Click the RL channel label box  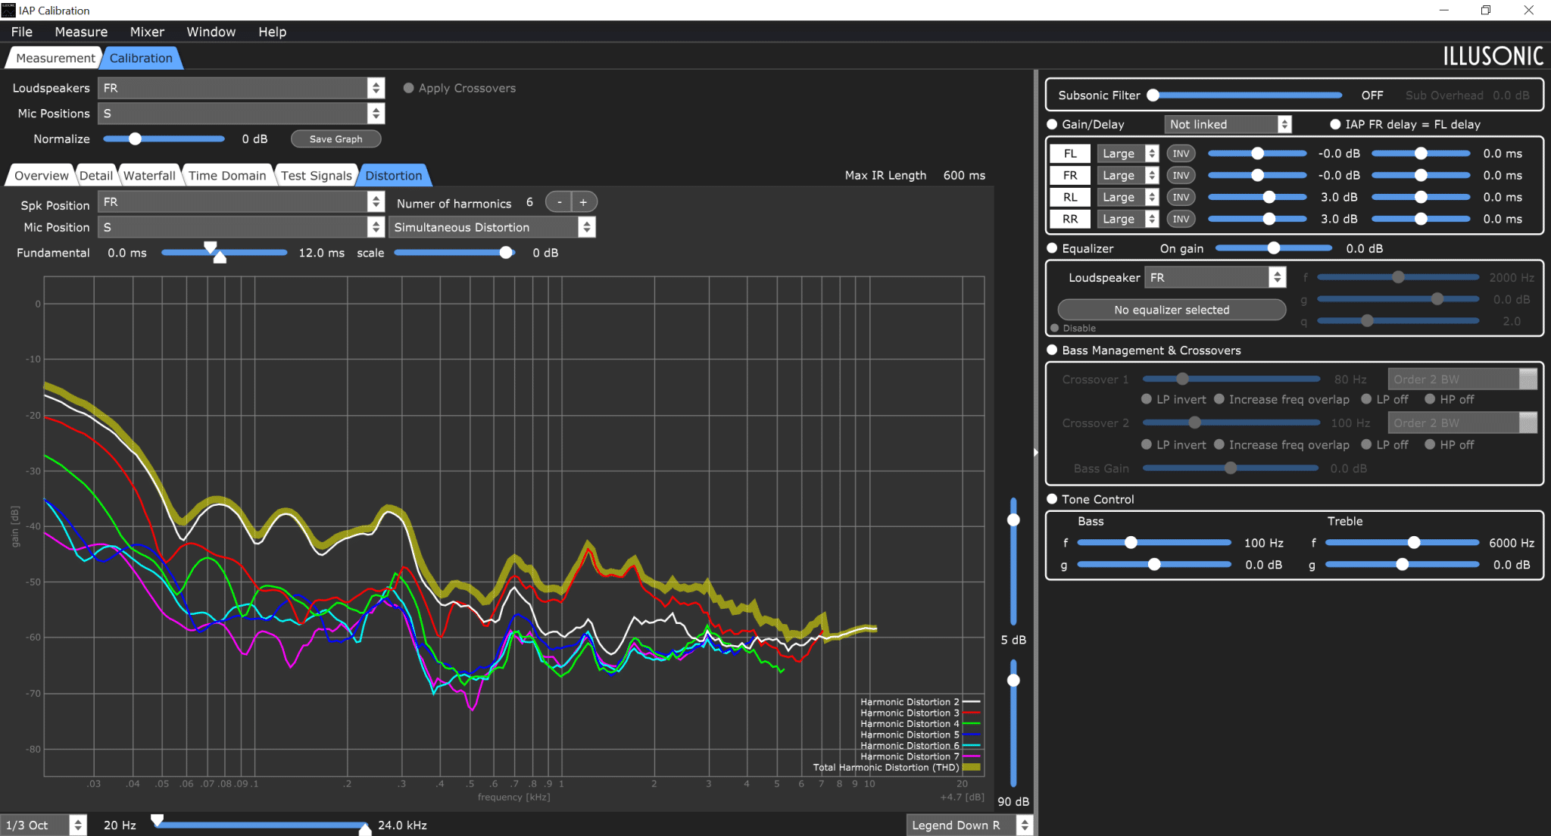click(1070, 198)
